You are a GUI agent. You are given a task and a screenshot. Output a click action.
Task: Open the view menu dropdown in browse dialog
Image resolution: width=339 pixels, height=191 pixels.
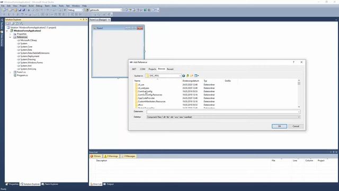pyautogui.click(x=197, y=76)
